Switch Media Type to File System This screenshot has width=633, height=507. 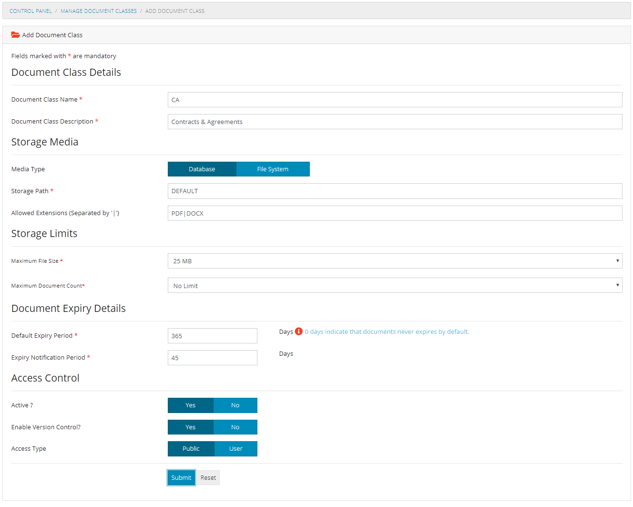click(x=273, y=169)
